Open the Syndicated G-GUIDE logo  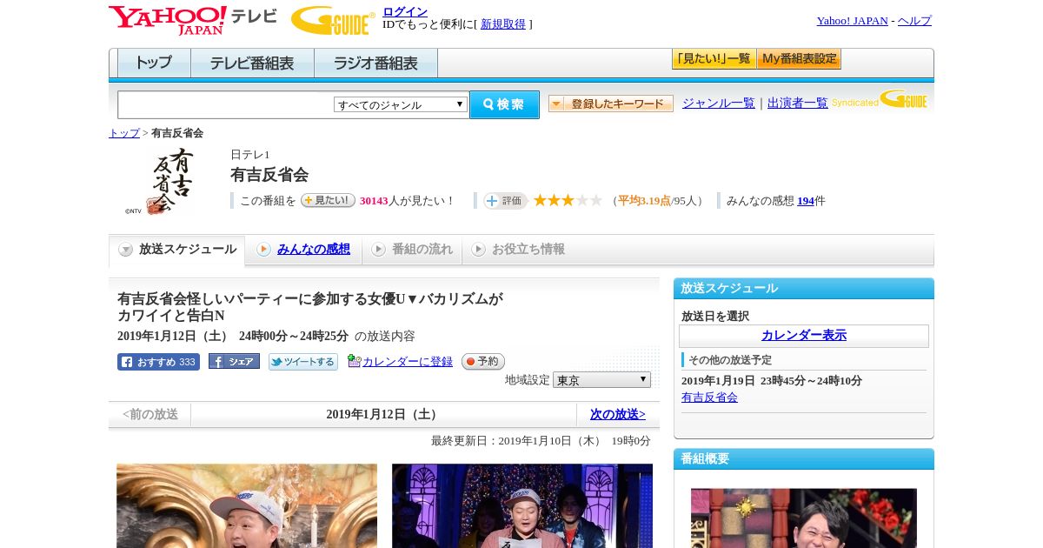click(880, 99)
